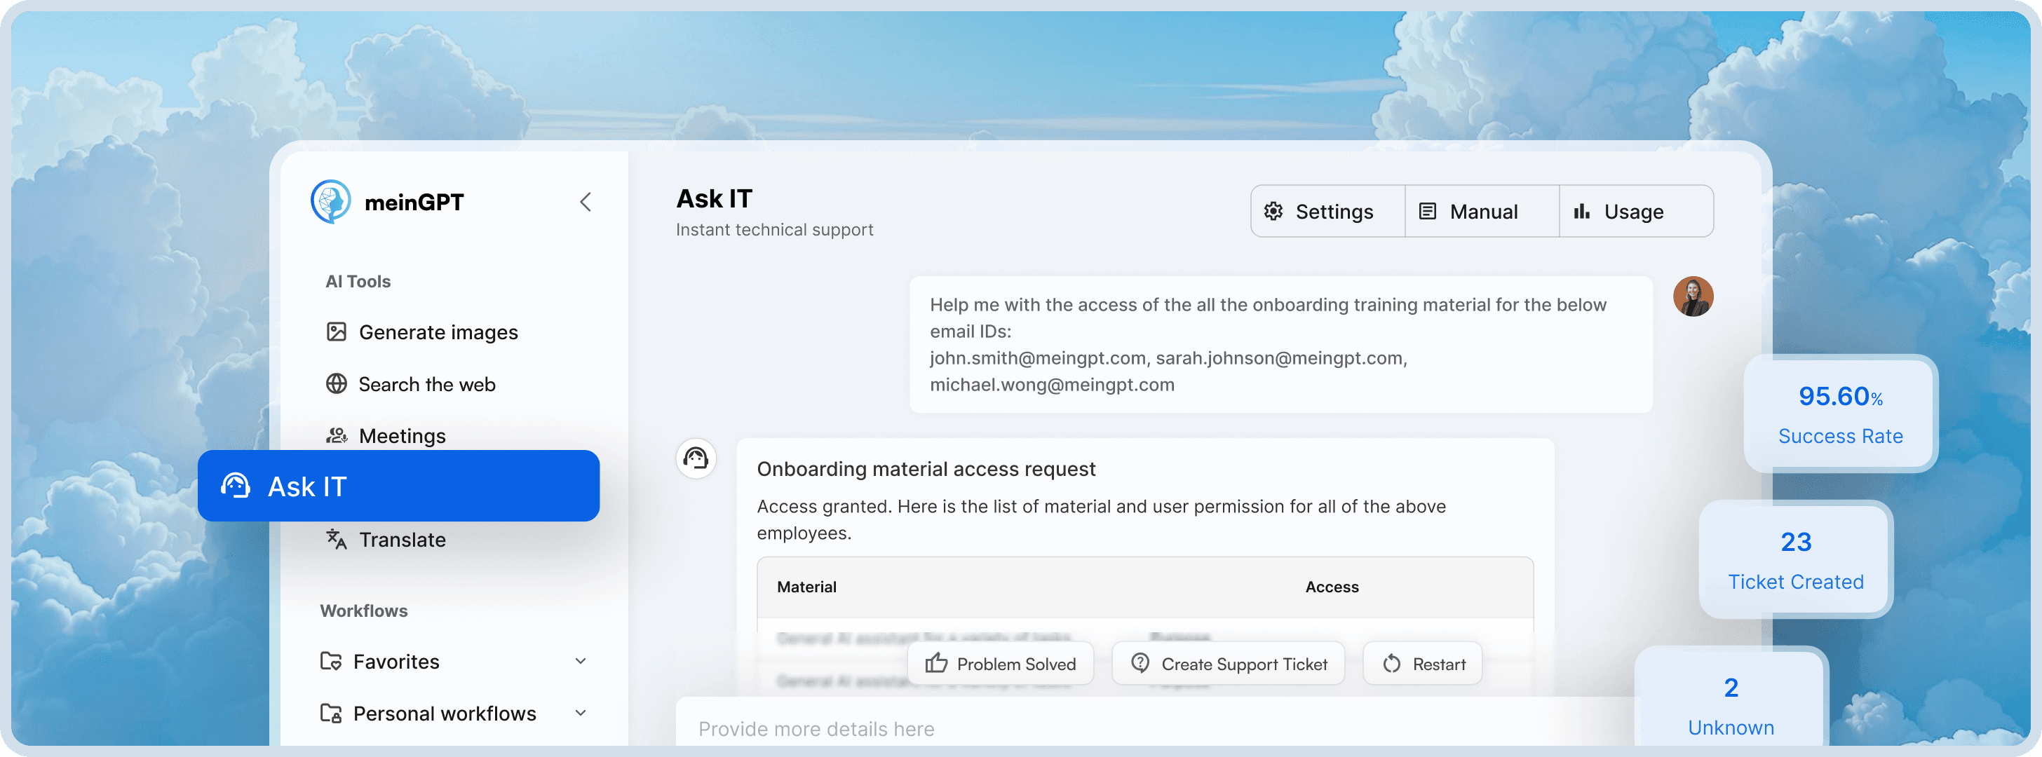Click Create Support Ticket button

pos(1227,664)
